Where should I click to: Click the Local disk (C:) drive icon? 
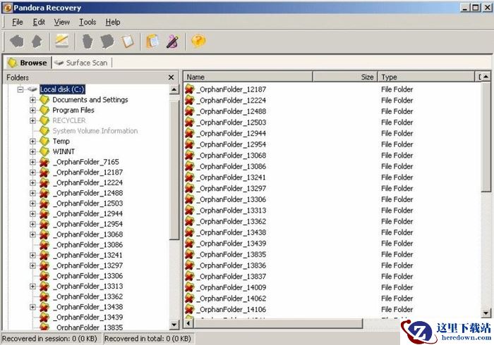click(x=32, y=89)
